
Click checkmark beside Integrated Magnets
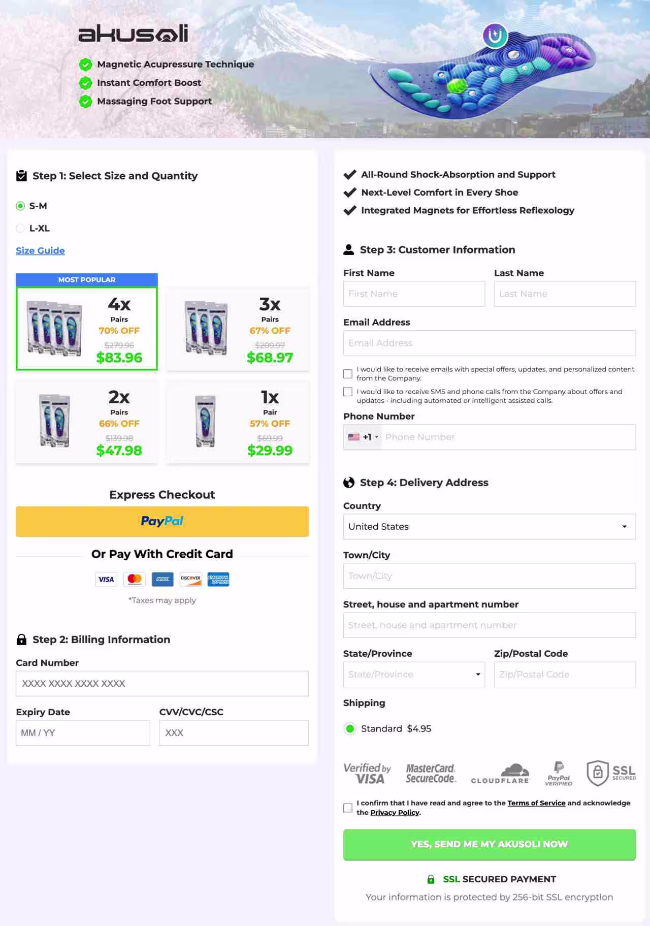350,210
